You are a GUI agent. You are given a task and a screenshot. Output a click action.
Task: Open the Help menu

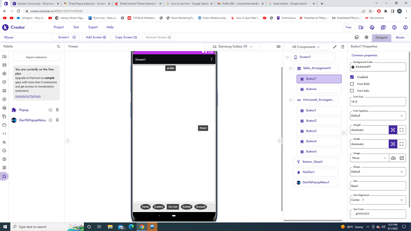(x=110, y=27)
